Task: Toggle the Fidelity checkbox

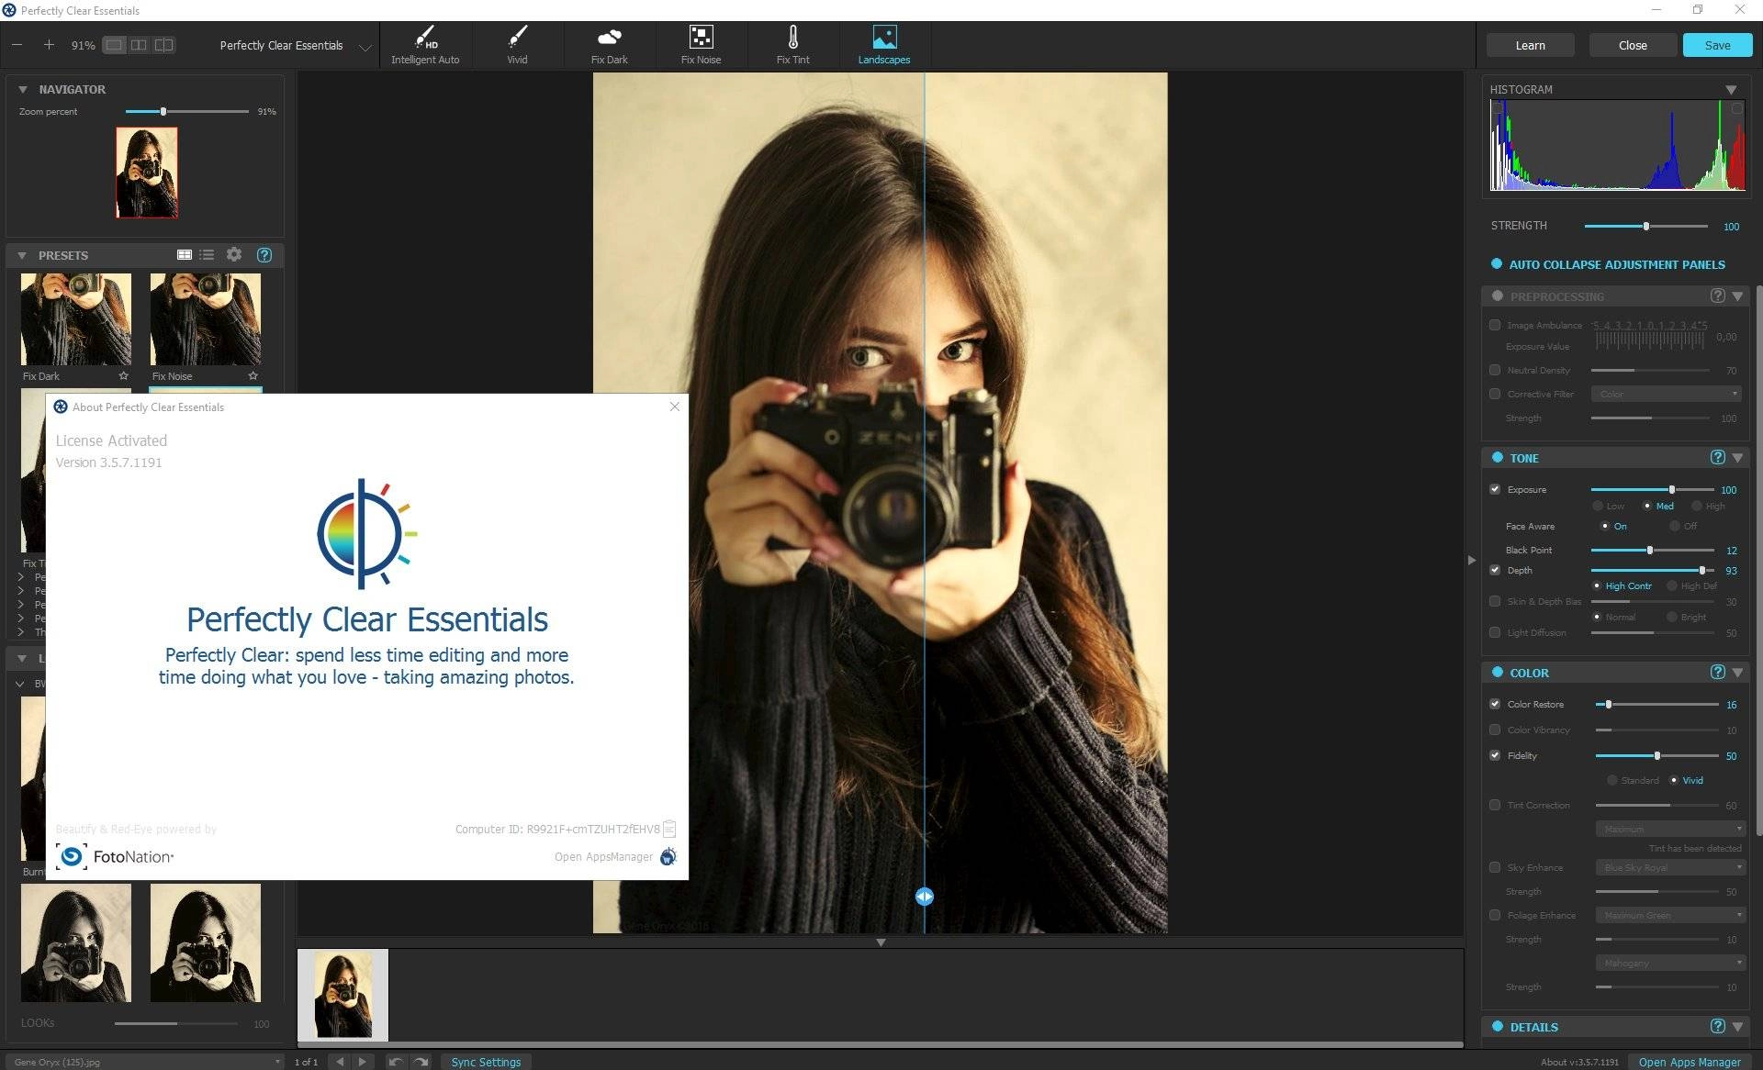Action: pyautogui.click(x=1495, y=755)
